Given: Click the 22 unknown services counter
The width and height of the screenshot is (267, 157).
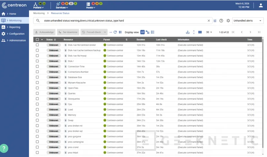Looking at the screenshot, I should coord(71,4).
